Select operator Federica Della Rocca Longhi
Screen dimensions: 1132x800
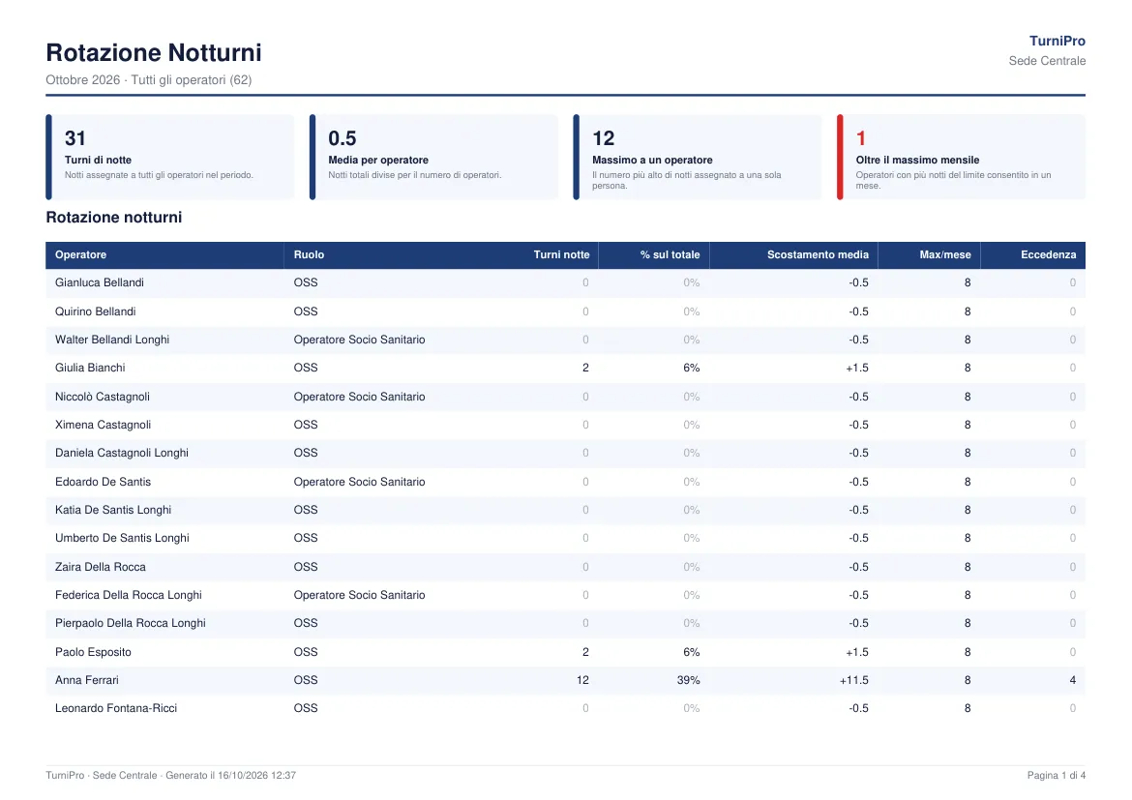point(129,595)
